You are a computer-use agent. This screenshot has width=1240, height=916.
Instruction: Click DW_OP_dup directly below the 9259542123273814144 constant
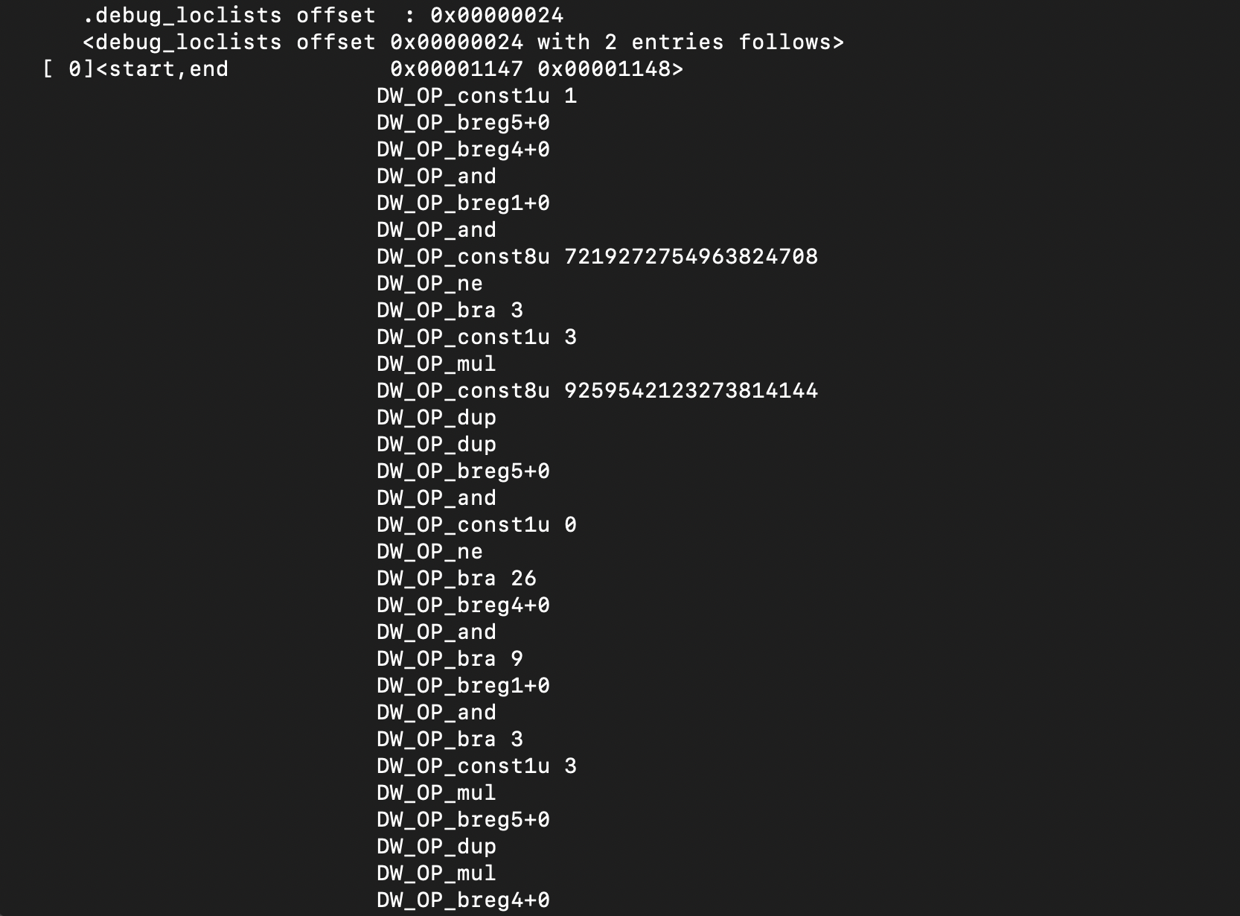(436, 418)
